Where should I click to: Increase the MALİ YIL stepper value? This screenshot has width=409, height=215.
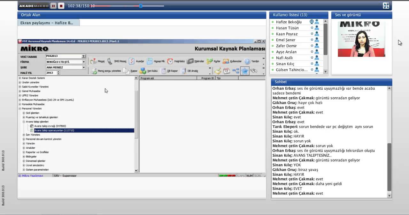pos(58,72)
